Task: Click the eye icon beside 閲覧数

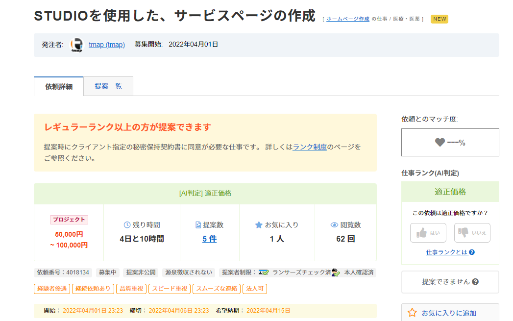Action: pyautogui.click(x=334, y=225)
